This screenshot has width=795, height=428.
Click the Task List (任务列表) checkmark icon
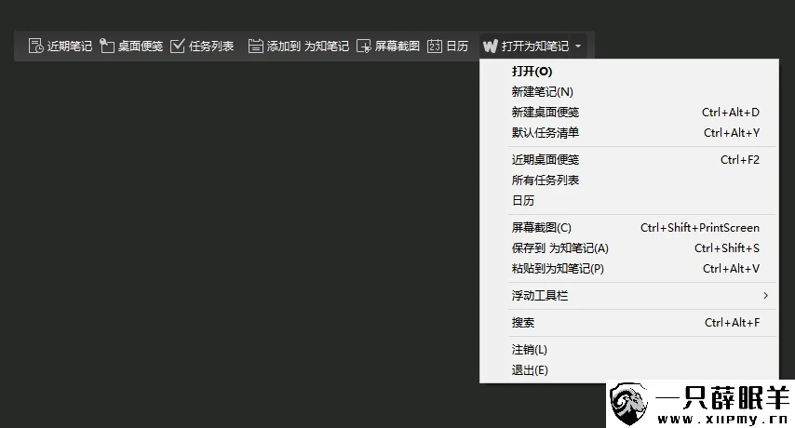[x=178, y=47]
